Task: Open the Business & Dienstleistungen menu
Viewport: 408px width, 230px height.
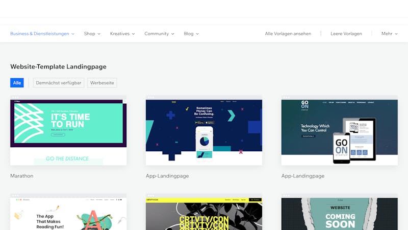Action: point(40,34)
